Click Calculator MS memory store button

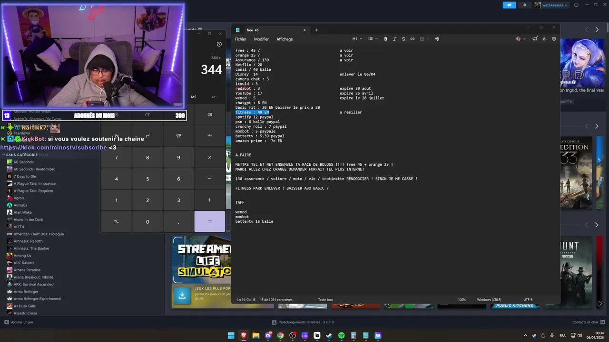[194, 97]
